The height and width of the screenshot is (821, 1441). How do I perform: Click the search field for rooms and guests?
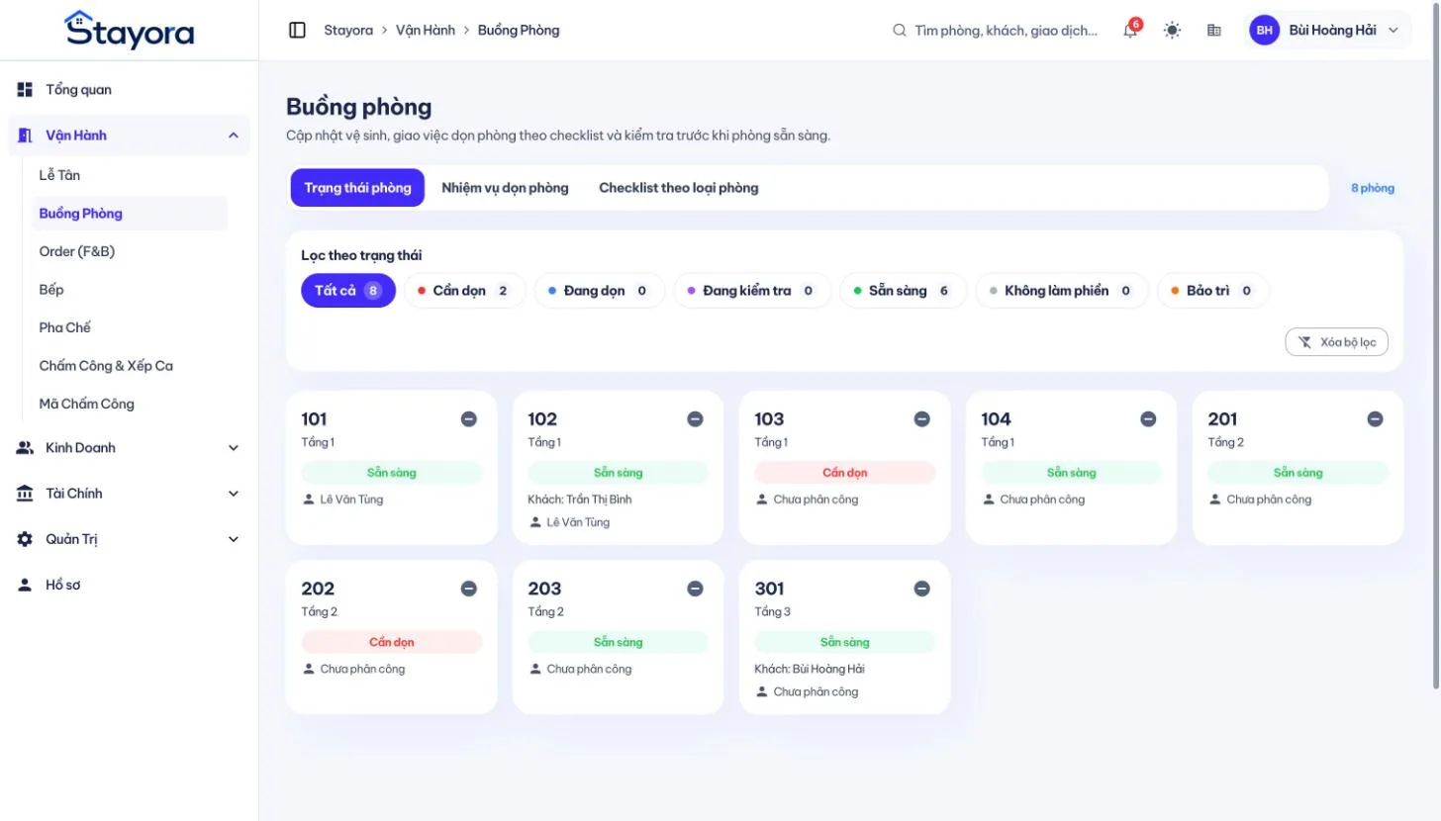(996, 30)
